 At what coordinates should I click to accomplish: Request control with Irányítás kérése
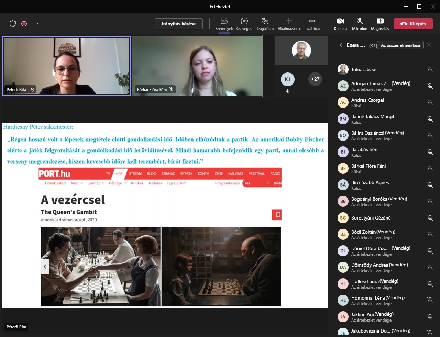point(179,24)
